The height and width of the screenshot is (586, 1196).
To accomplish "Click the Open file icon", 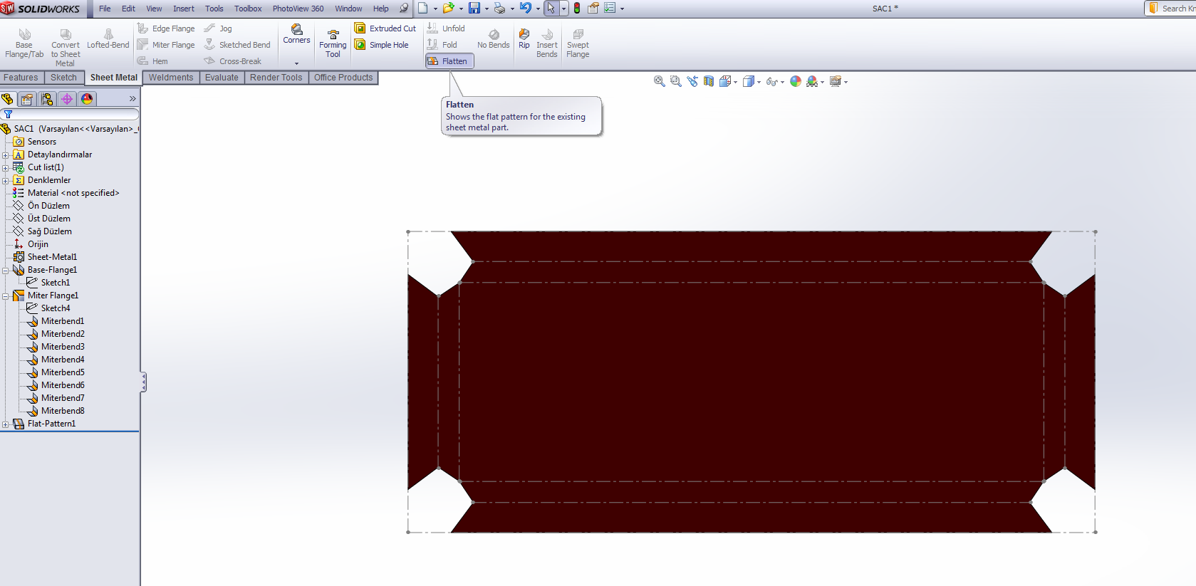I will click(x=448, y=9).
